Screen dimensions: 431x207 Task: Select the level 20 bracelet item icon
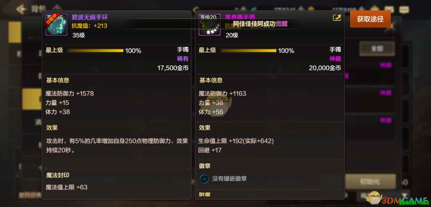click(x=209, y=24)
